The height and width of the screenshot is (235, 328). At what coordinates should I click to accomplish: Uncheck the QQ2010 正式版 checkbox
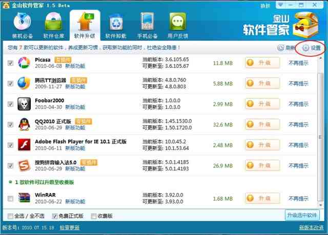point(10,124)
